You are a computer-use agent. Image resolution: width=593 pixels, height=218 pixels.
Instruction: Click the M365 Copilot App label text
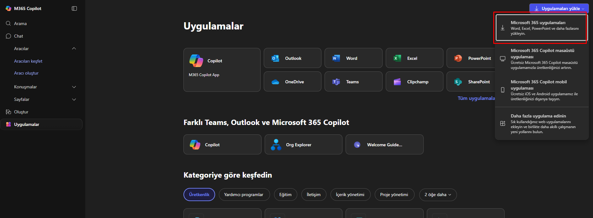(204, 75)
